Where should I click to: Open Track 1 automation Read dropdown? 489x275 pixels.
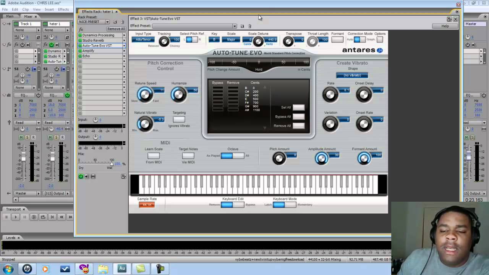27,123
